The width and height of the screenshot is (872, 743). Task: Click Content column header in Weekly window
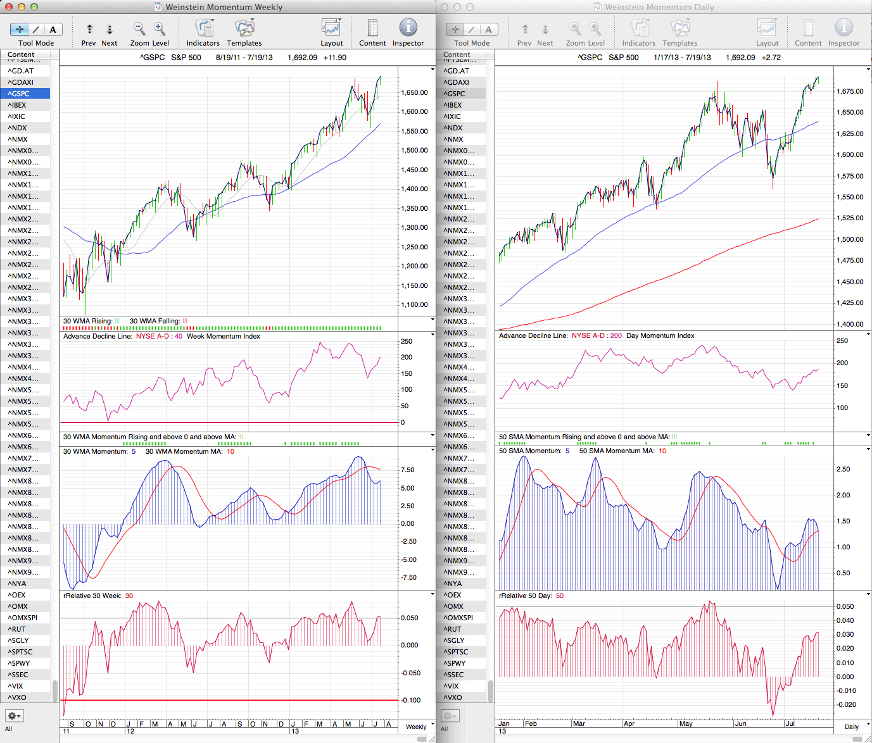[25, 54]
